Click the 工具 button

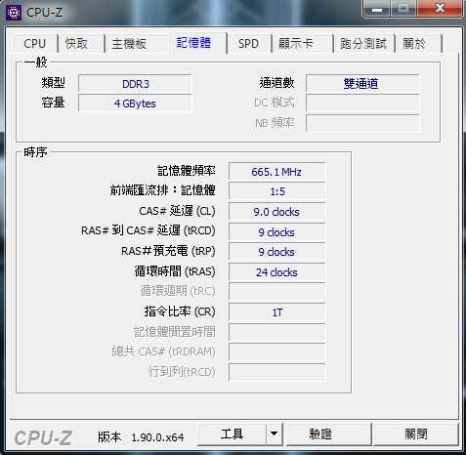[232, 434]
